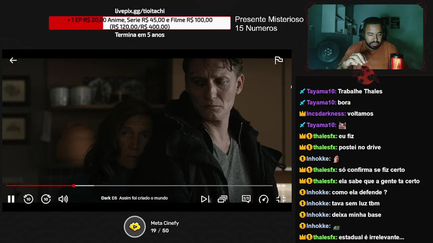Open the playback speed control
433x243 pixels.
pos(264,199)
